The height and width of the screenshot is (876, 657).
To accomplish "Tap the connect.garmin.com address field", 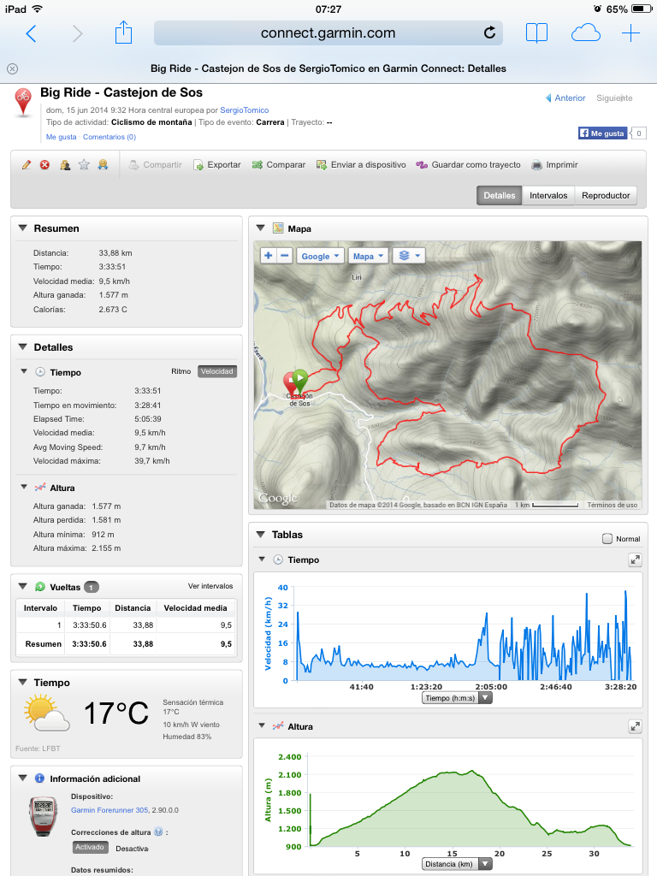I will click(x=328, y=33).
